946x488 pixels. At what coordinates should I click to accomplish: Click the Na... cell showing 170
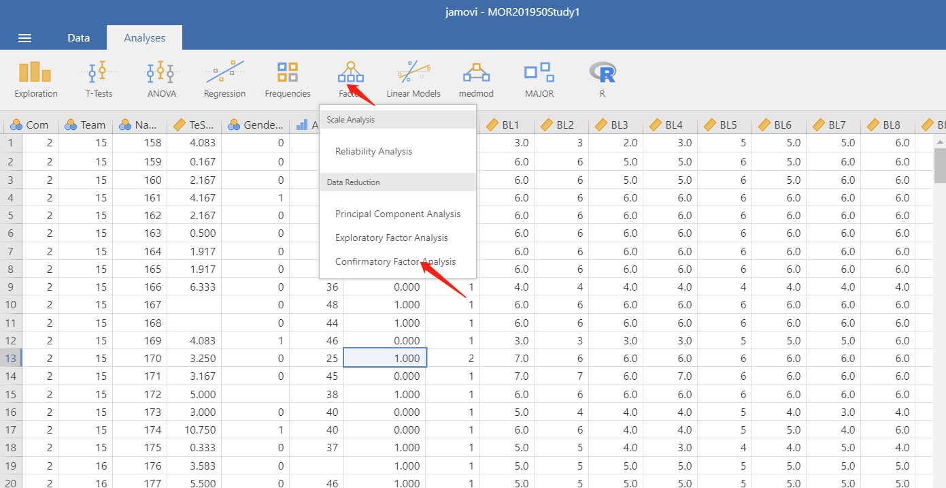click(140, 358)
